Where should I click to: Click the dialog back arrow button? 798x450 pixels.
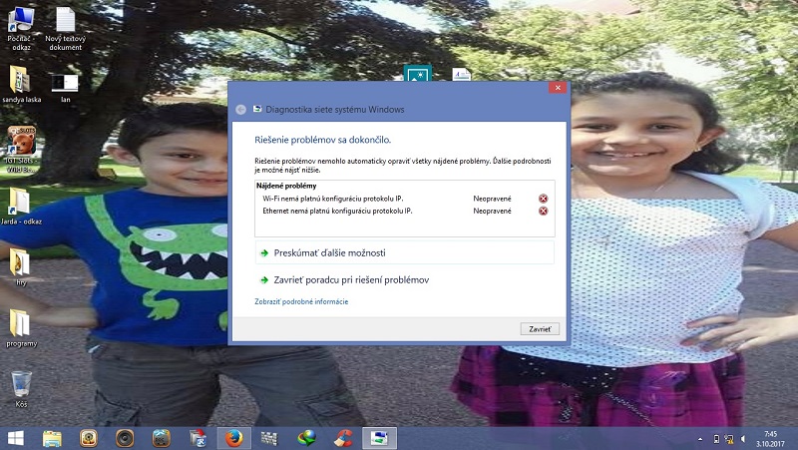pos(240,109)
